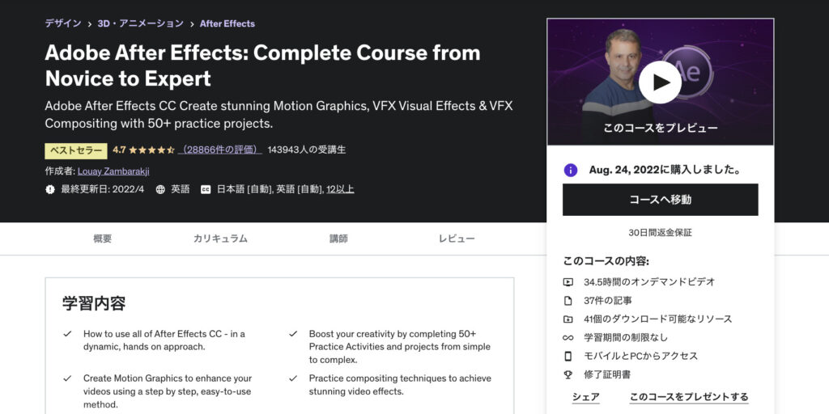Click the purple info icon beside purchase date

tap(571, 170)
